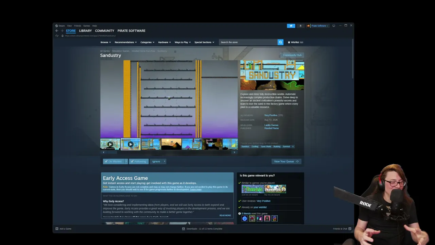Open the Lantto Games developer link
Viewport: 435px width, 245px height.
[271, 125]
